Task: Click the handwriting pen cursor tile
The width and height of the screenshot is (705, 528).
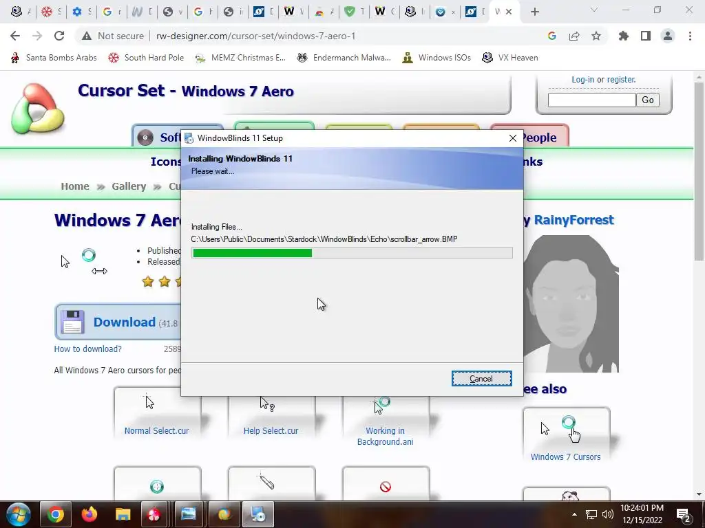Action: pyautogui.click(x=271, y=484)
